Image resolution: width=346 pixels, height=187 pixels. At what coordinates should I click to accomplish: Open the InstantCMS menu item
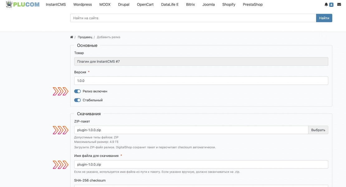56,4
